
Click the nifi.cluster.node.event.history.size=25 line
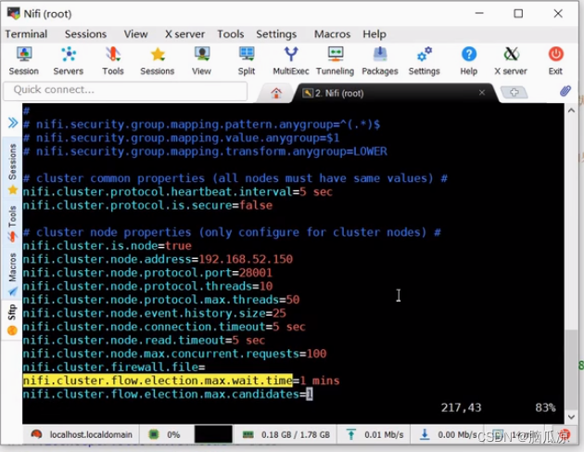click(x=155, y=313)
